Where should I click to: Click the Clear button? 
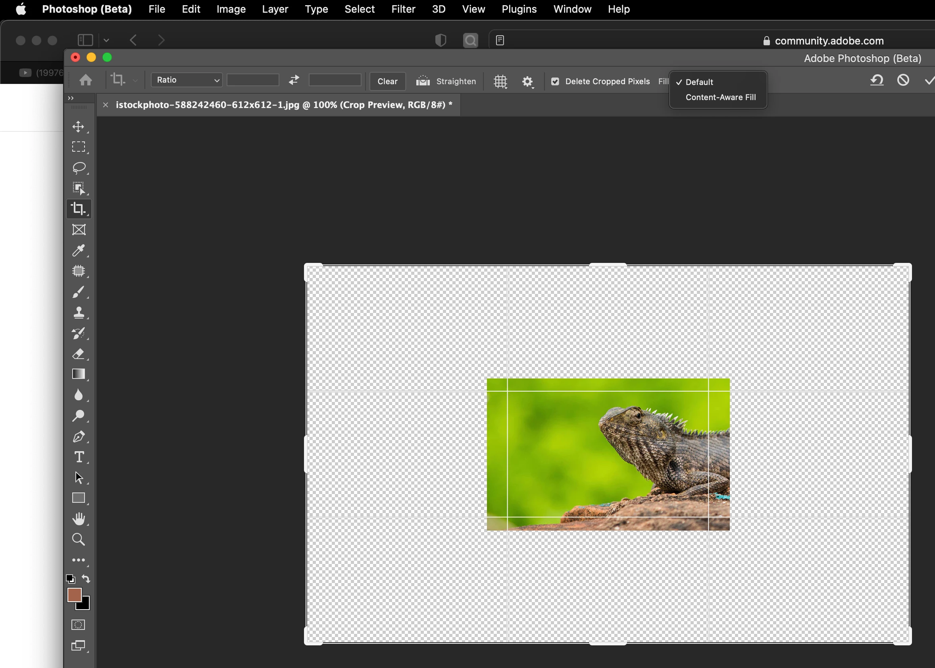(x=387, y=81)
